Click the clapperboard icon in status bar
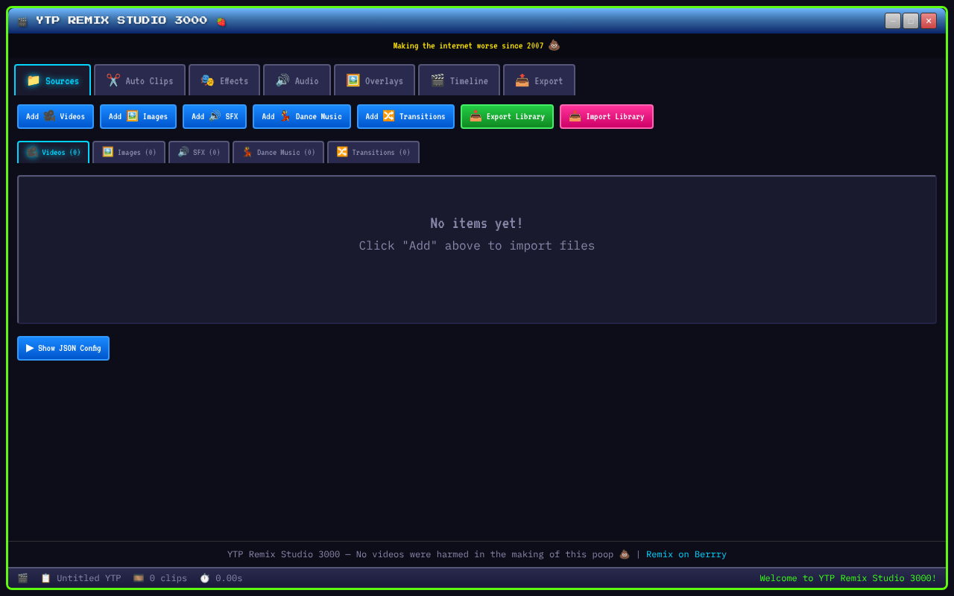 [x=22, y=578]
